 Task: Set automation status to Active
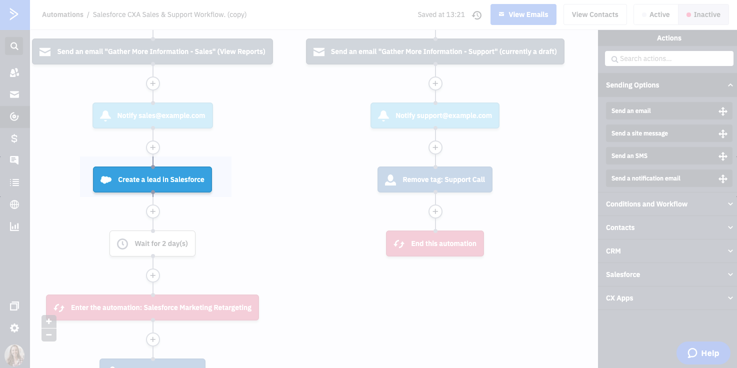655,14
